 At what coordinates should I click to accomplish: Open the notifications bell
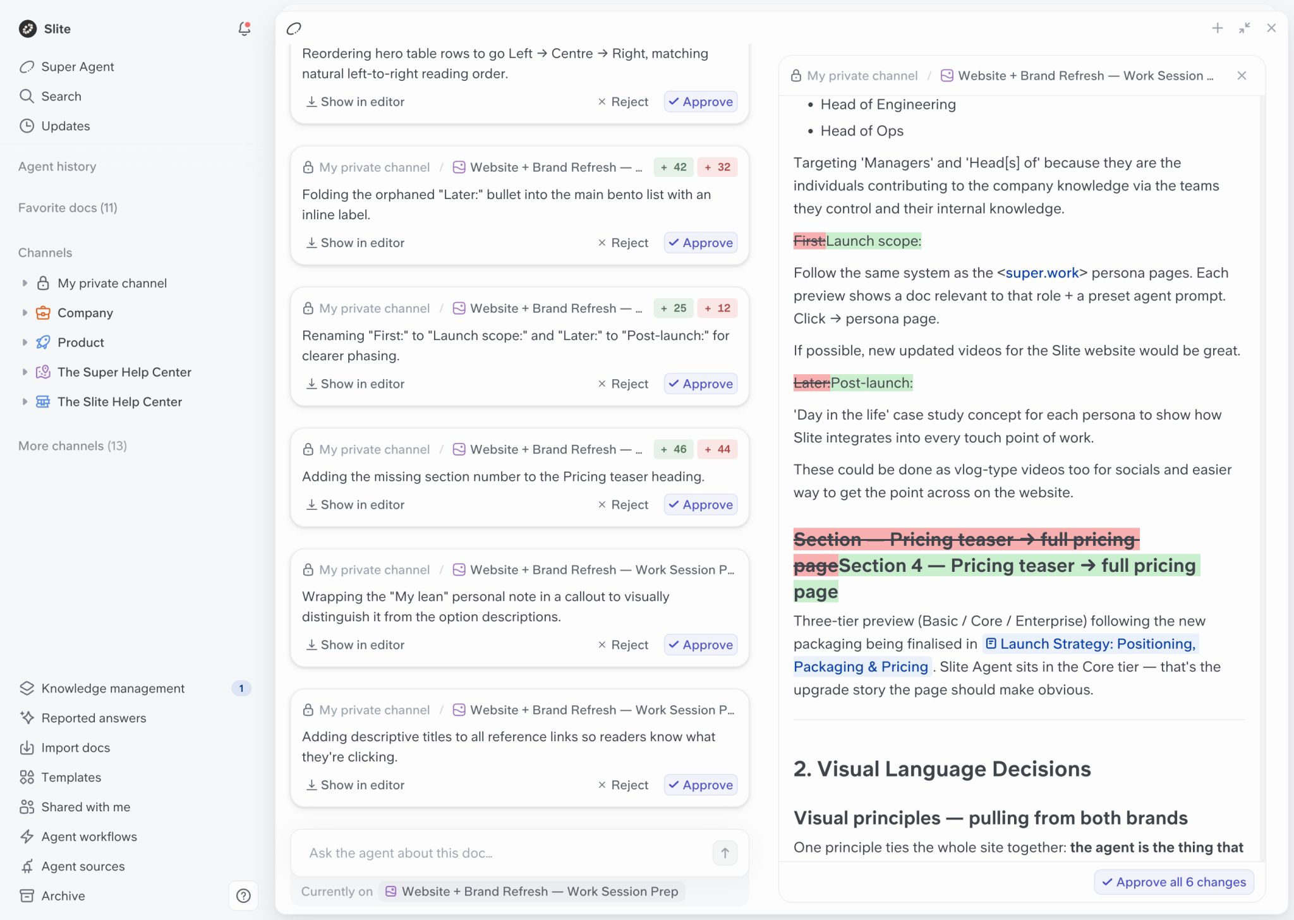(244, 28)
